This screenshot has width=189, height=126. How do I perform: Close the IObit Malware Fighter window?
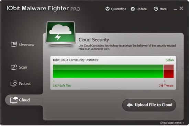click(x=181, y=9)
